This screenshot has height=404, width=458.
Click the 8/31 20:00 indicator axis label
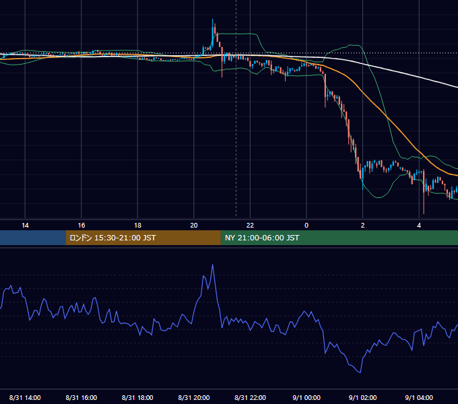click(194, 397)
